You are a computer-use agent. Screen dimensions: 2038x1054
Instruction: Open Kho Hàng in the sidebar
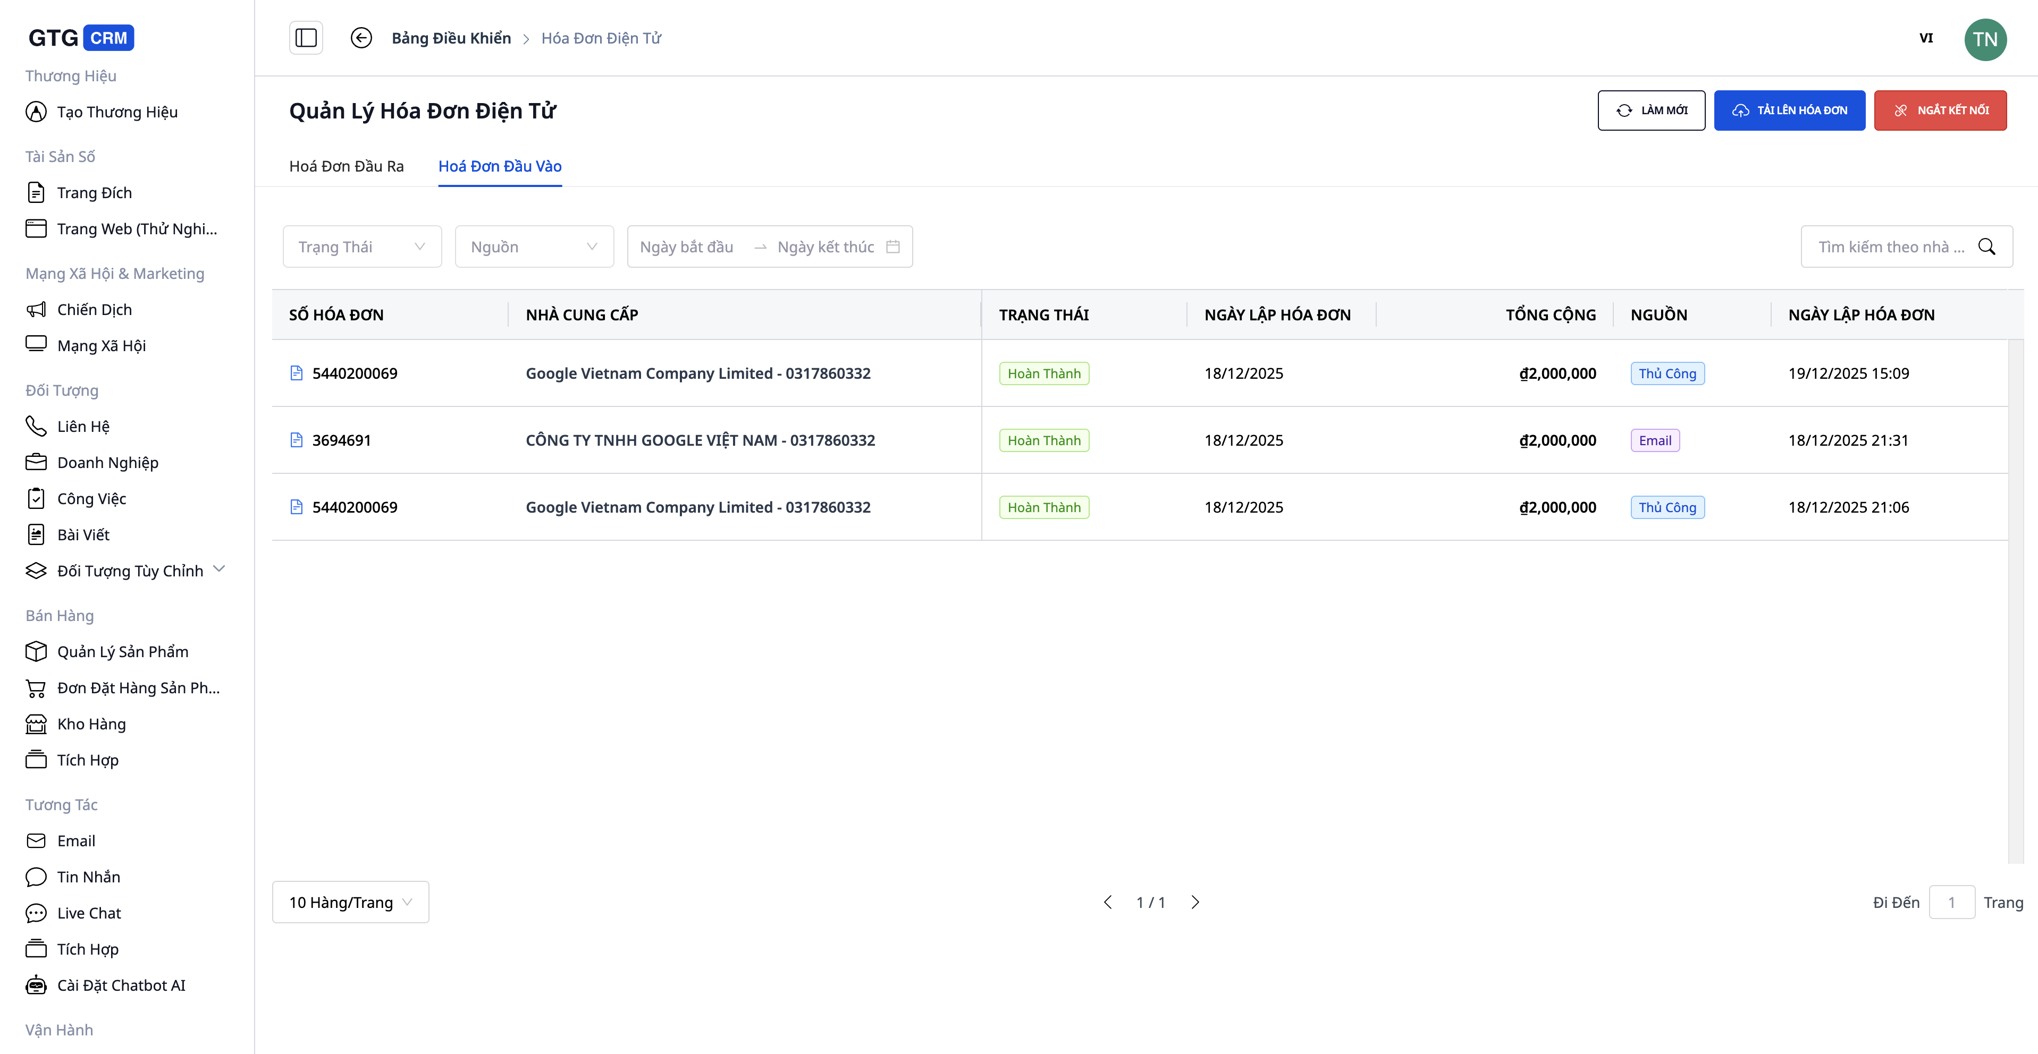tap(91, 724)
